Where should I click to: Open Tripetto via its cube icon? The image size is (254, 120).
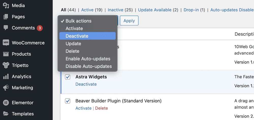(6, 65)
